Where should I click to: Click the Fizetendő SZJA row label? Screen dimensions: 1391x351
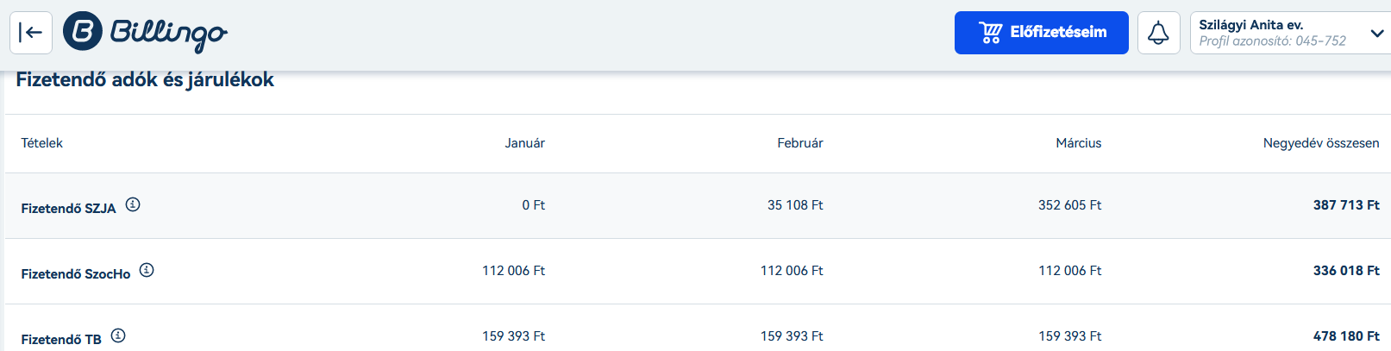pyautogui.click(x=68, y=208)
